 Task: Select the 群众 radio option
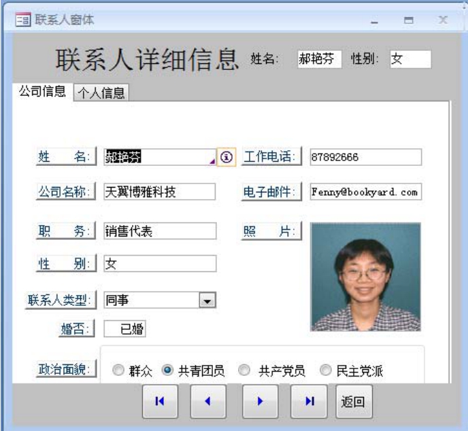click(118, 371)
